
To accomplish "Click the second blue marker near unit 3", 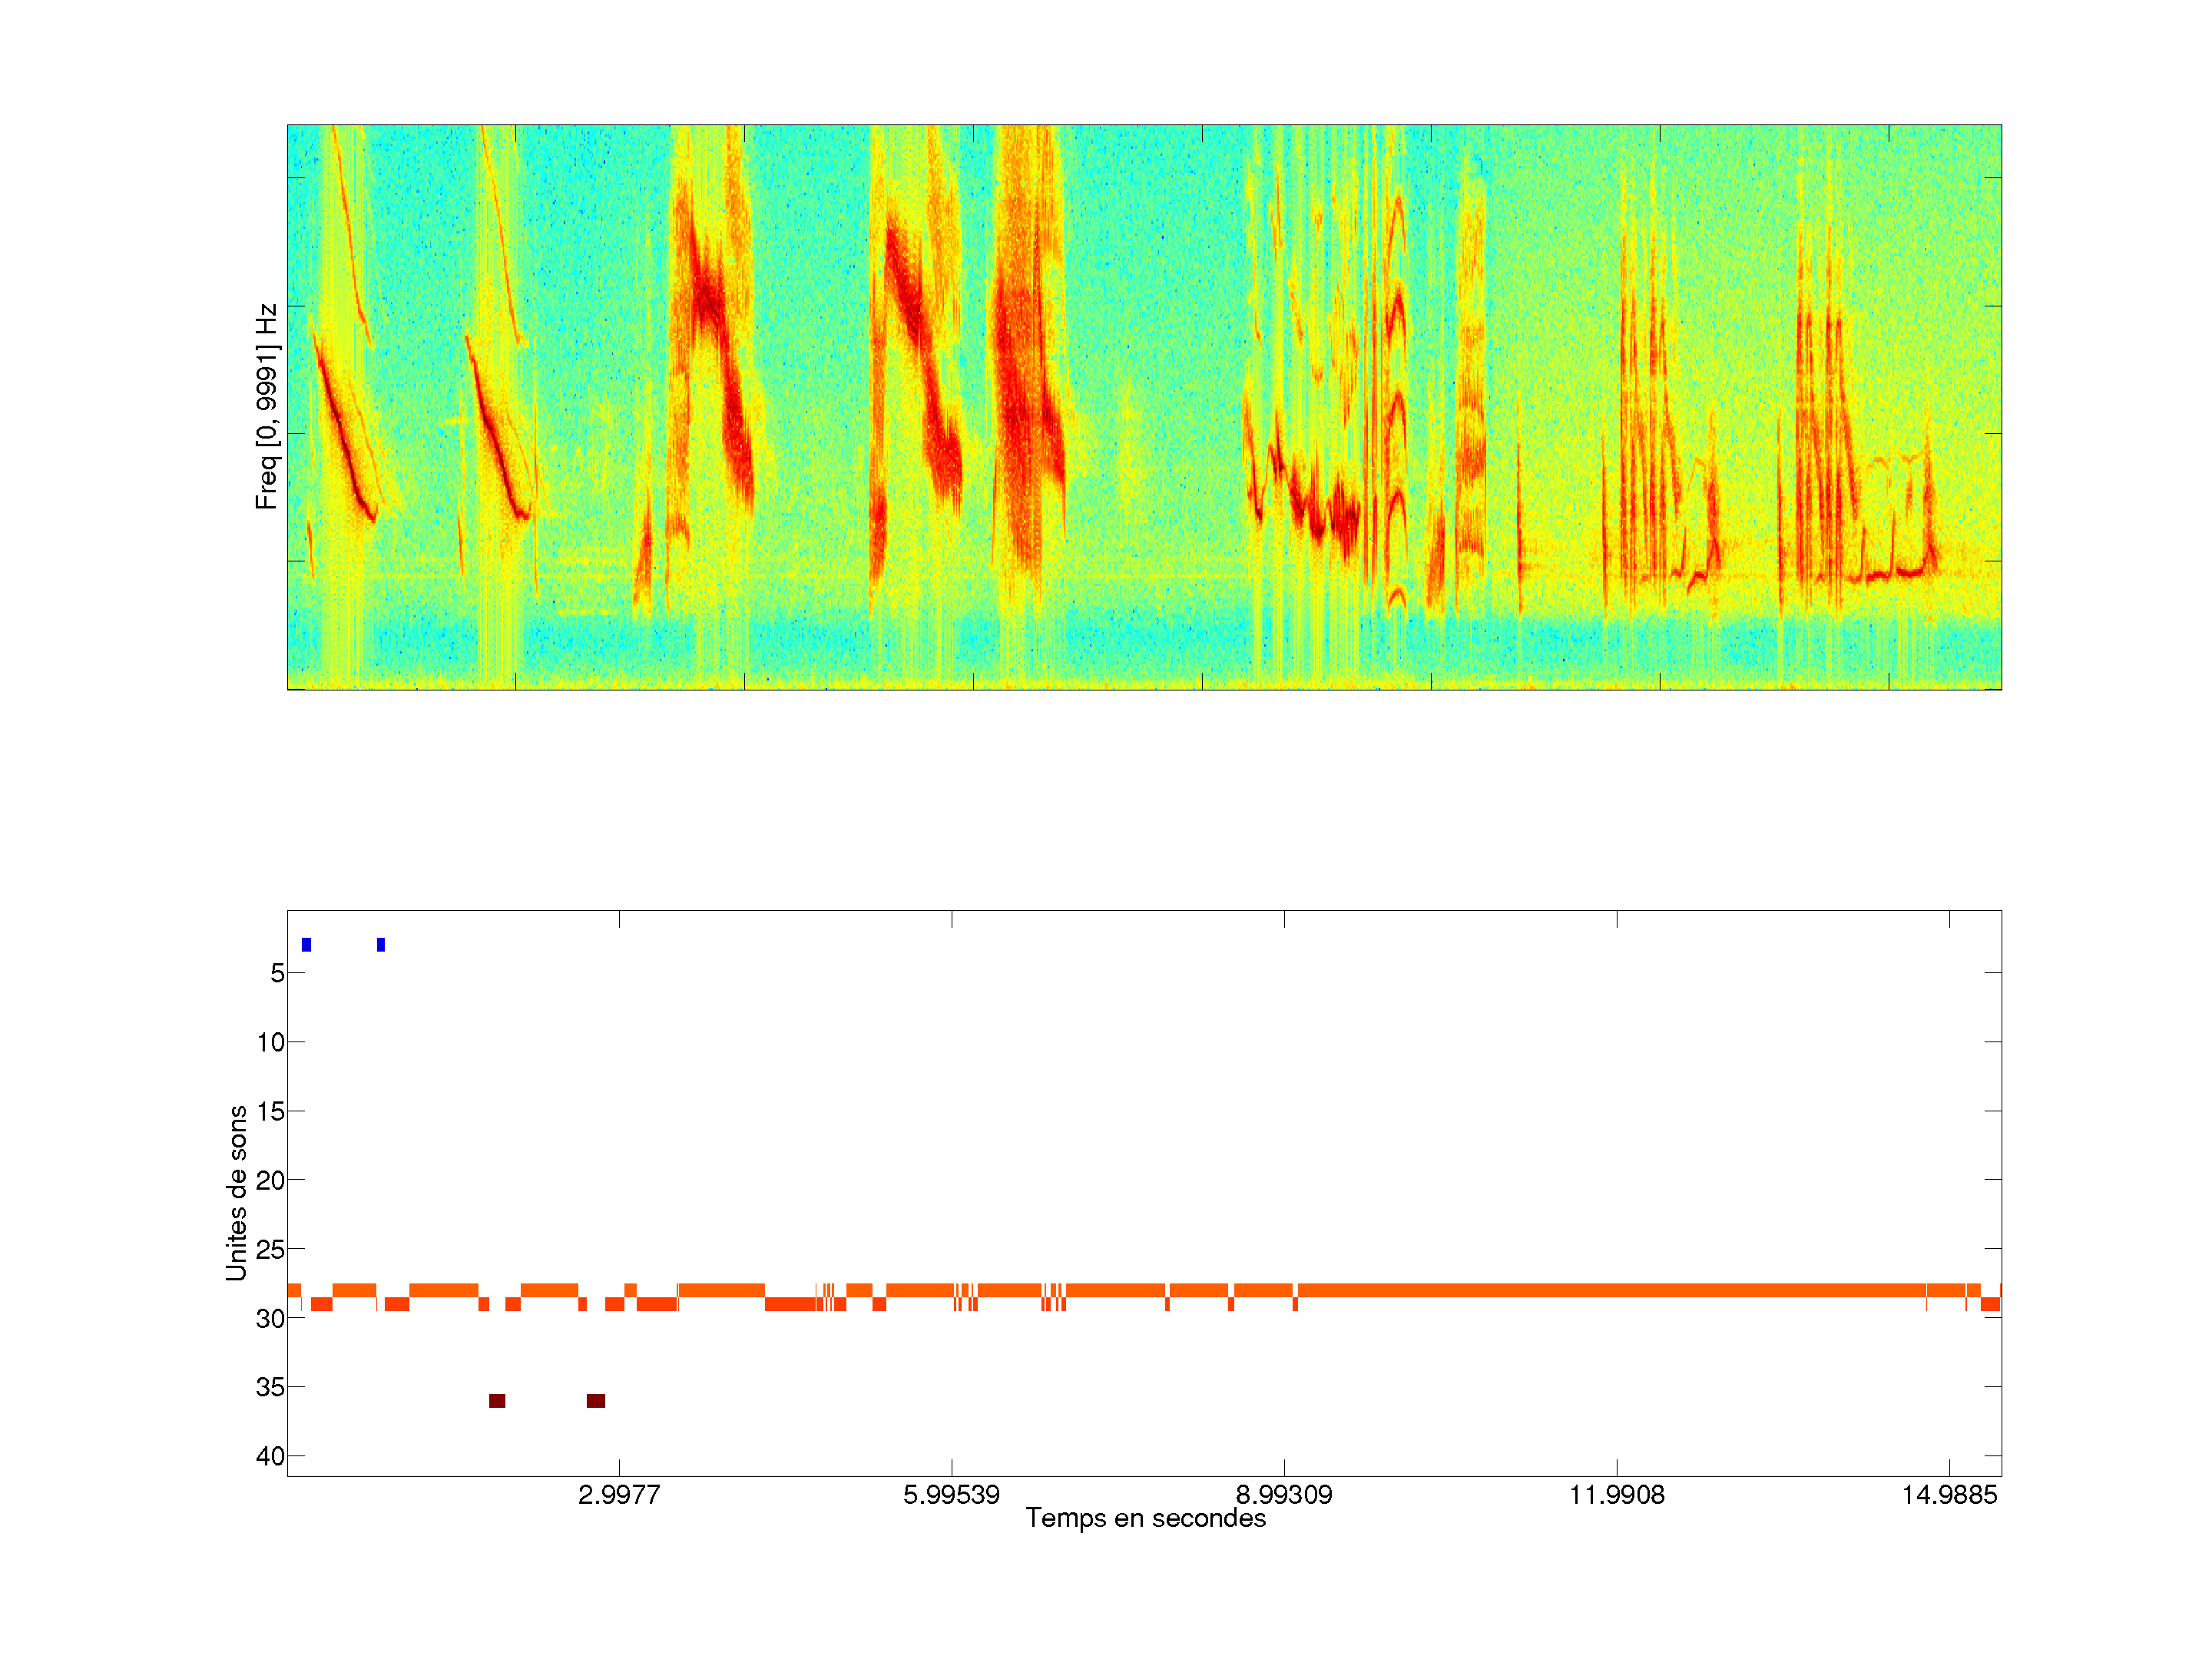I will point(381,945).
